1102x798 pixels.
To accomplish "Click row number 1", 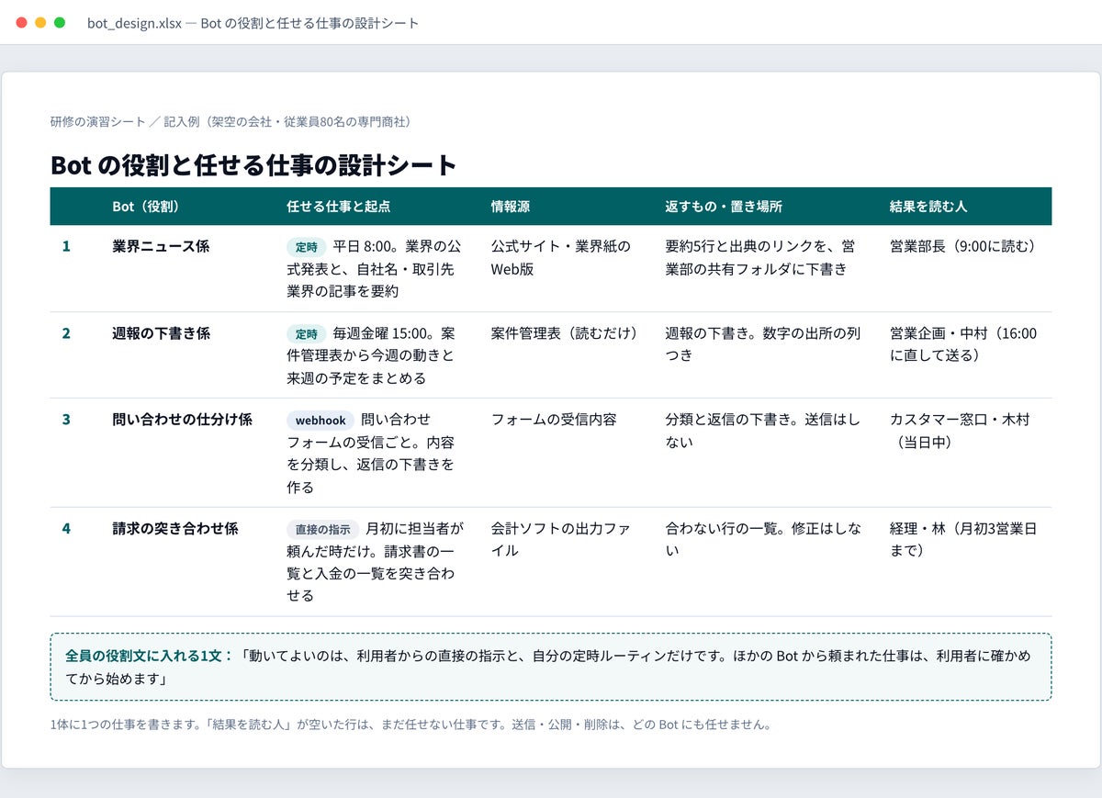I will click(66, 246).
